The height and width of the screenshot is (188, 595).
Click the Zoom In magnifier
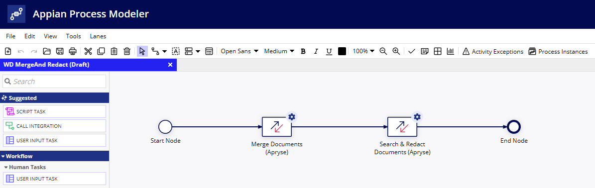coord(396,51)
